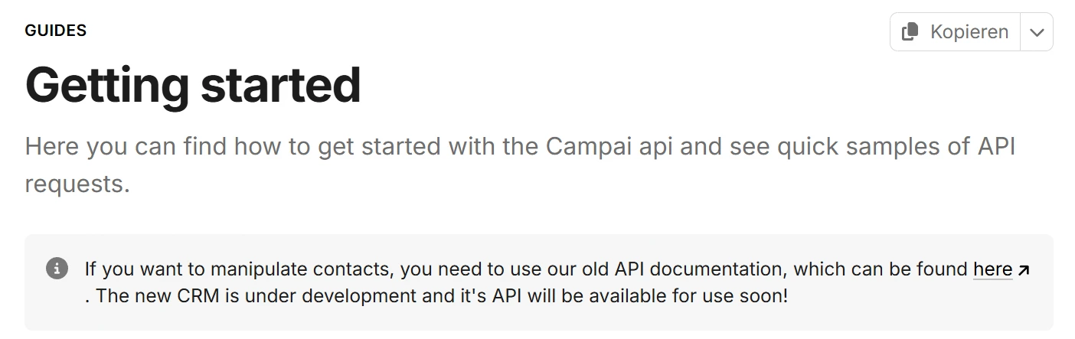Click the intro paragraph's 'requests.' line
1075x339 pixels.
click(x=77, y=184)
